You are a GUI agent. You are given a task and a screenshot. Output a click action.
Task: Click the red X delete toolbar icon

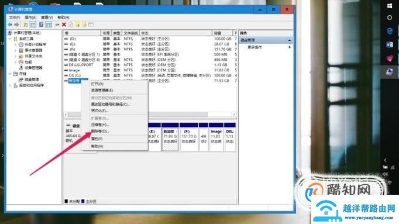pyautogui.click(x=64, y=25)
